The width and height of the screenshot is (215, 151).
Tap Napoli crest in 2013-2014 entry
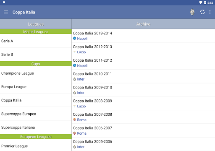point(75,38)
